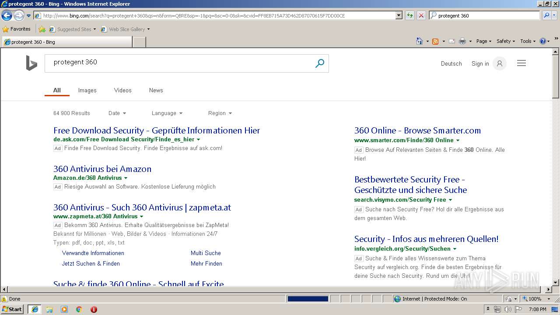560x315 pixels.
Task: Click the Print toolbar icon
Action: tap(462, 41)
